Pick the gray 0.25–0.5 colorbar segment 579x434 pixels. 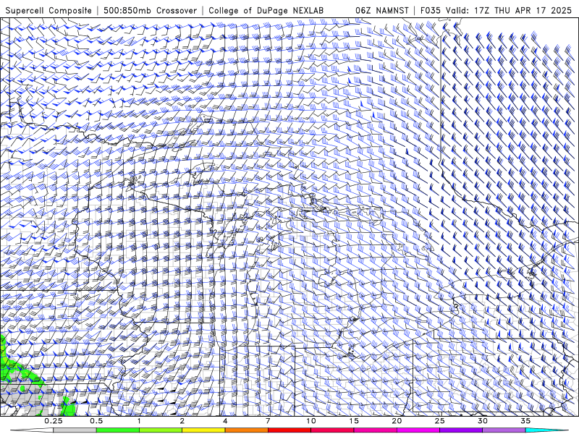click(75, 430)
